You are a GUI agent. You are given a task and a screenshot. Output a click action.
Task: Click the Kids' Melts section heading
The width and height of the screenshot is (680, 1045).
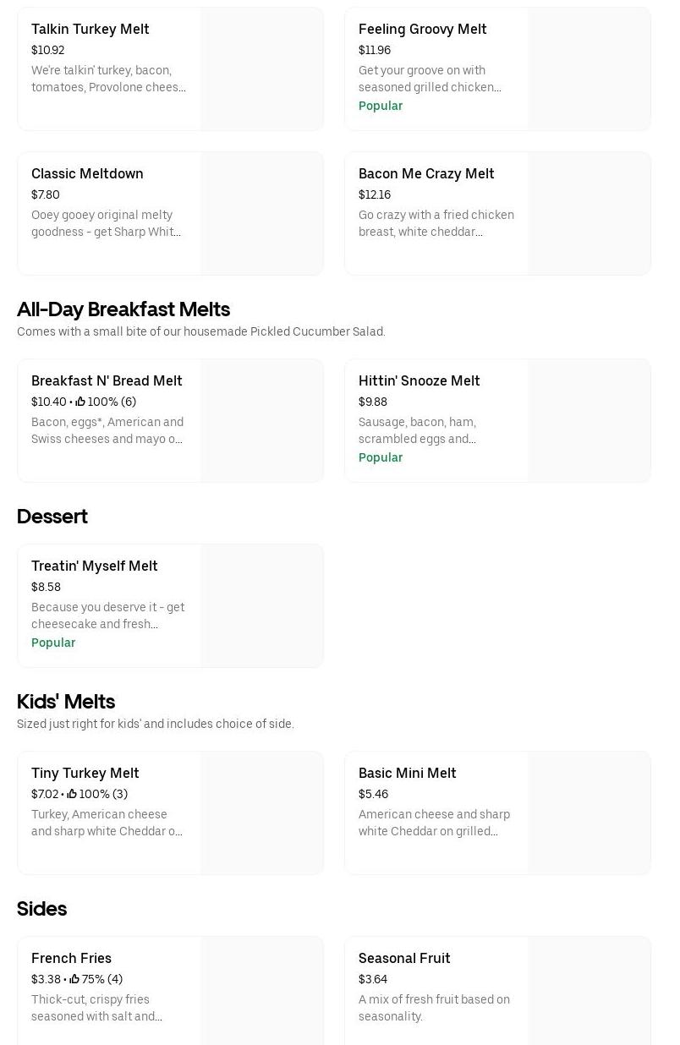click(x=66, y=703)
